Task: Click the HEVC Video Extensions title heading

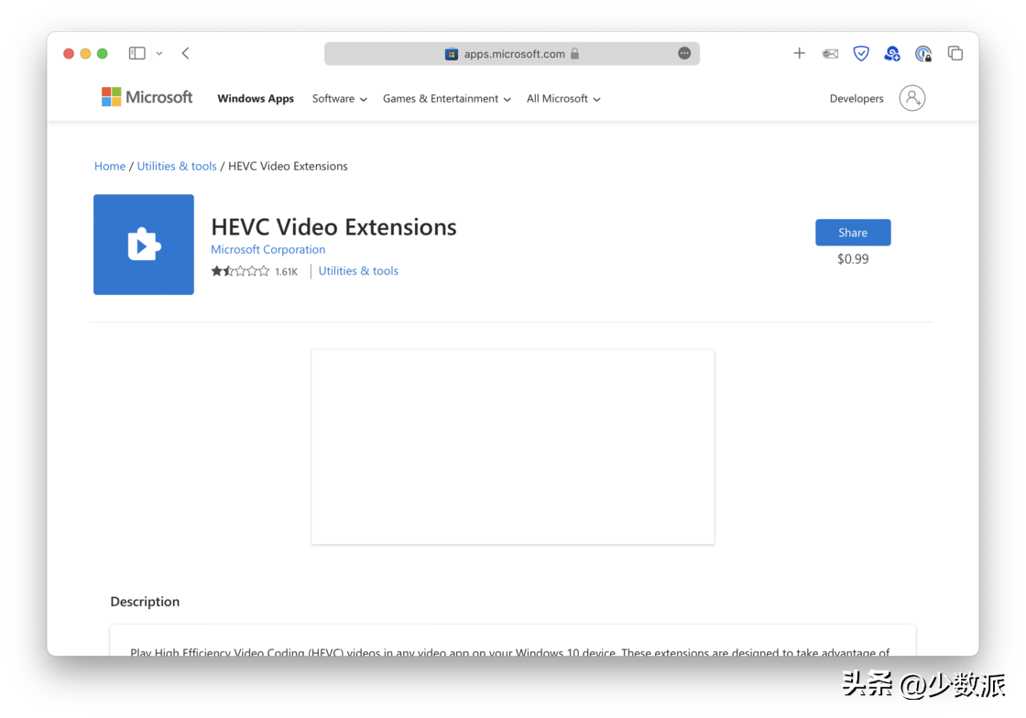Action: [x=333, y=227]
